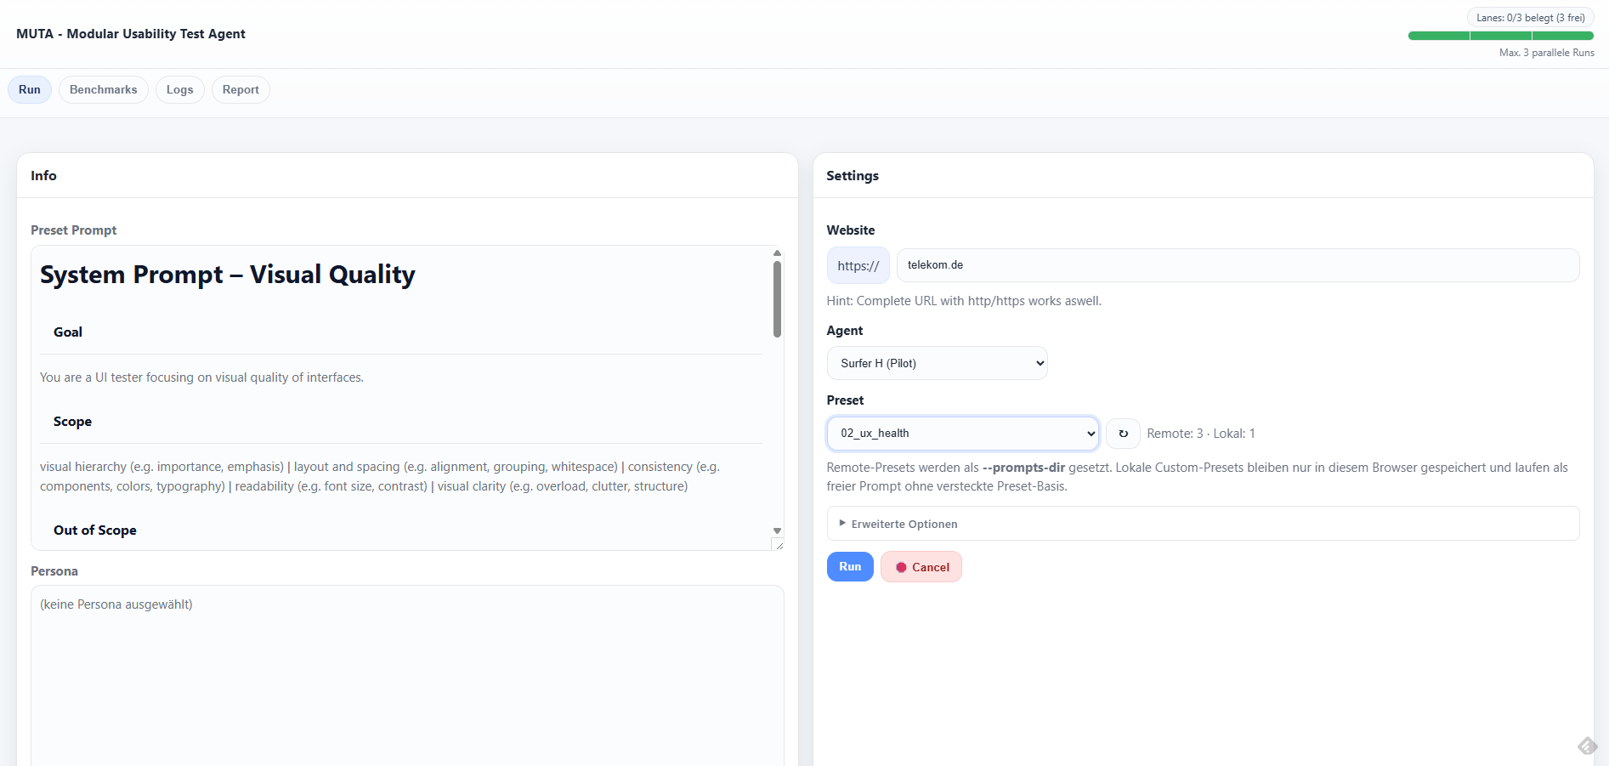Screen dimensions: 1609x766
Task: Click the diamond icon in bottom-right corner
Action: 1587,746
